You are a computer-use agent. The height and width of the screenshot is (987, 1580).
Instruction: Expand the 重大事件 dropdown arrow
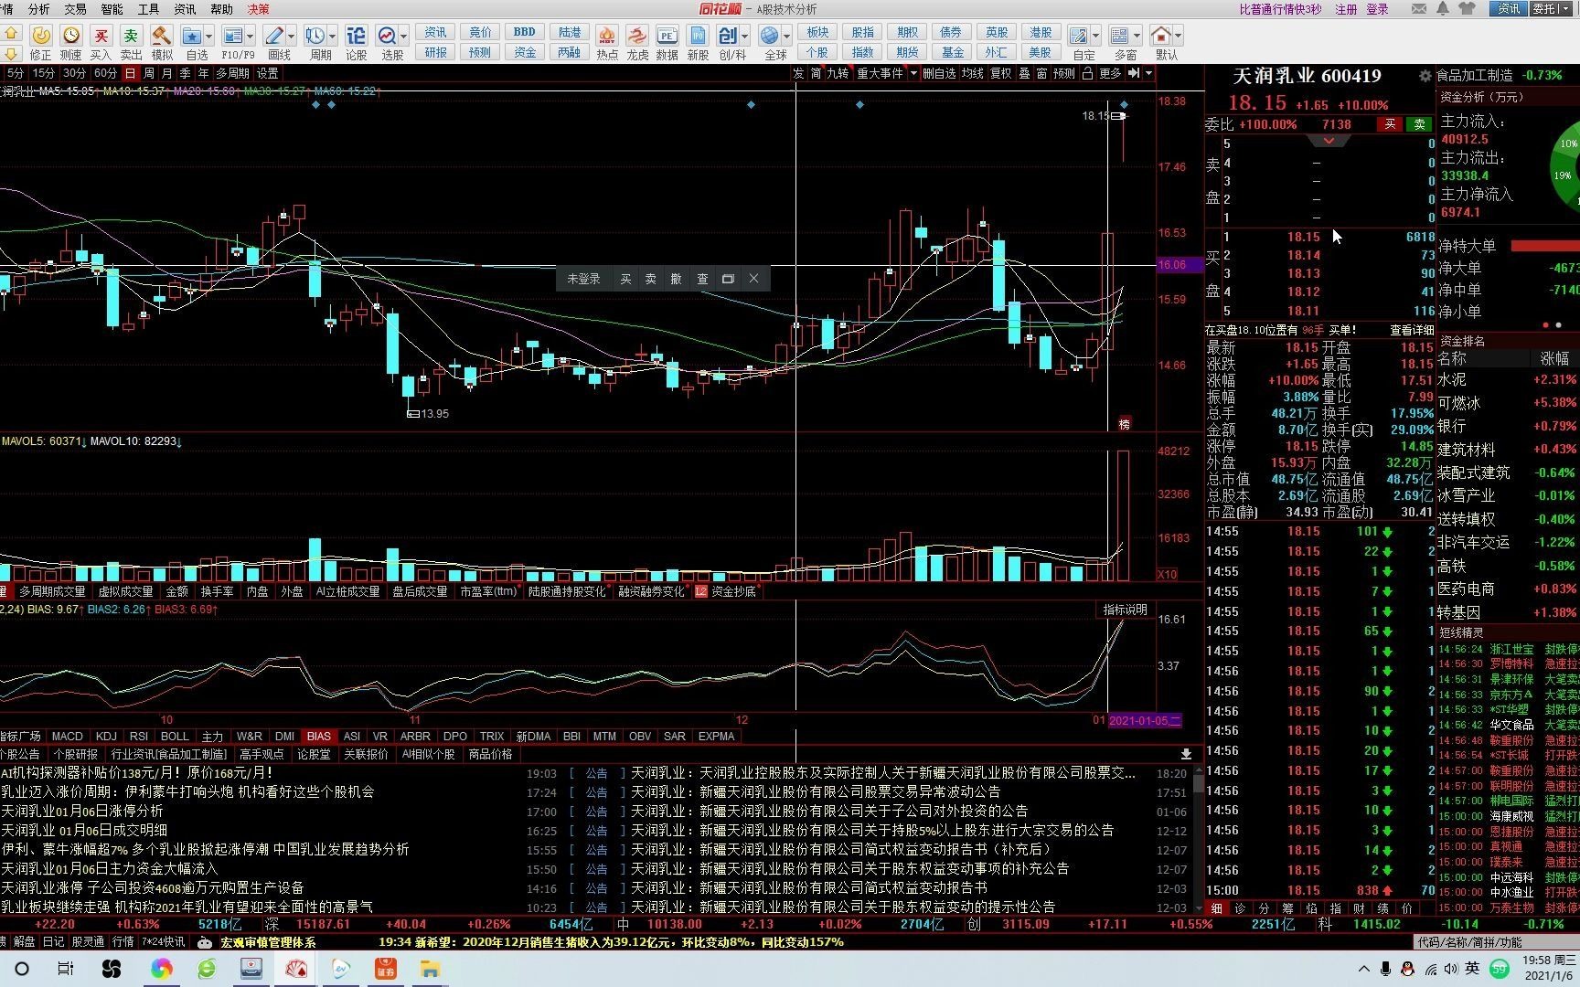913,73
